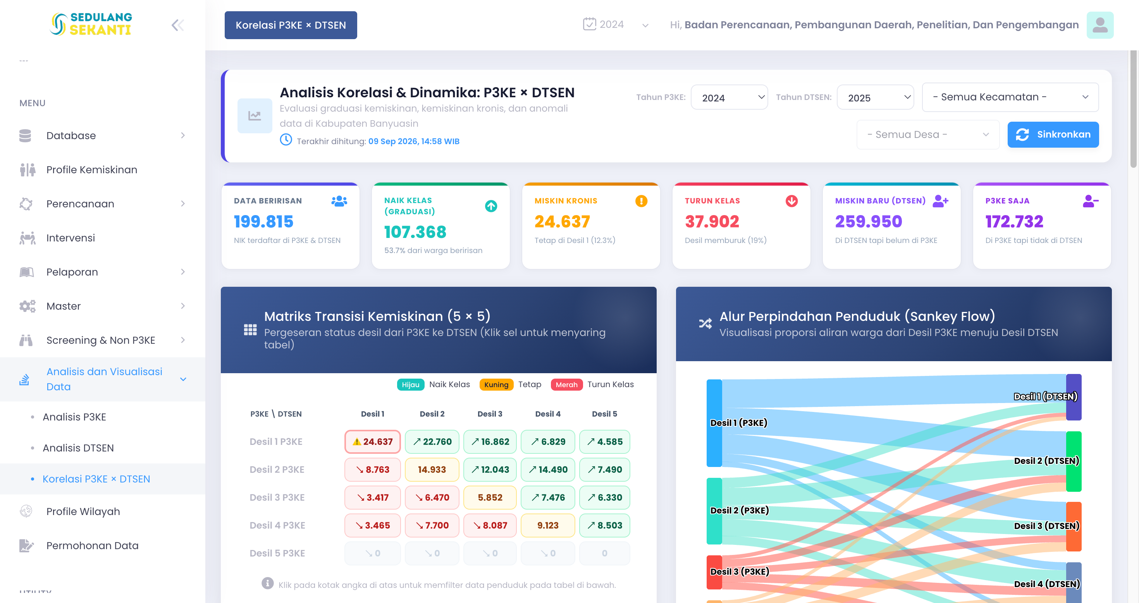1139x603 pixels.
Task: Open Tahun P3KE dropdown showing 2024
Action: point(729,97)
